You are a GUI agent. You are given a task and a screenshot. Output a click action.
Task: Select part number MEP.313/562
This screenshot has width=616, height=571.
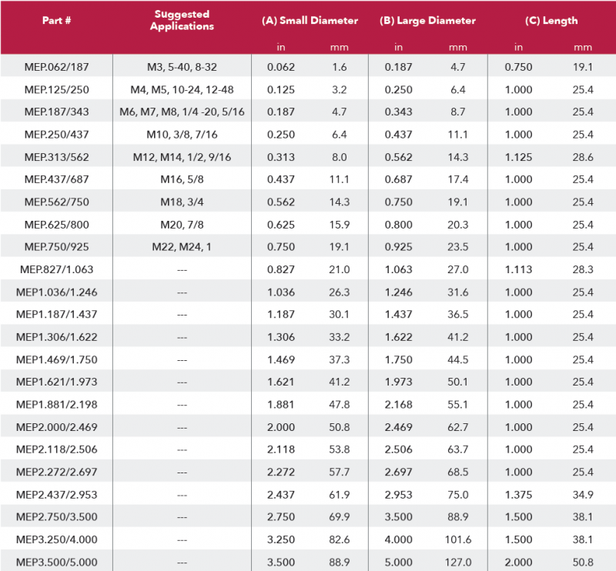pos(56,157)
